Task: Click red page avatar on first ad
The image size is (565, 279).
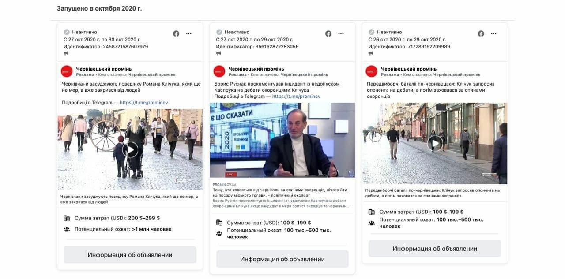Action: point(67,71)
